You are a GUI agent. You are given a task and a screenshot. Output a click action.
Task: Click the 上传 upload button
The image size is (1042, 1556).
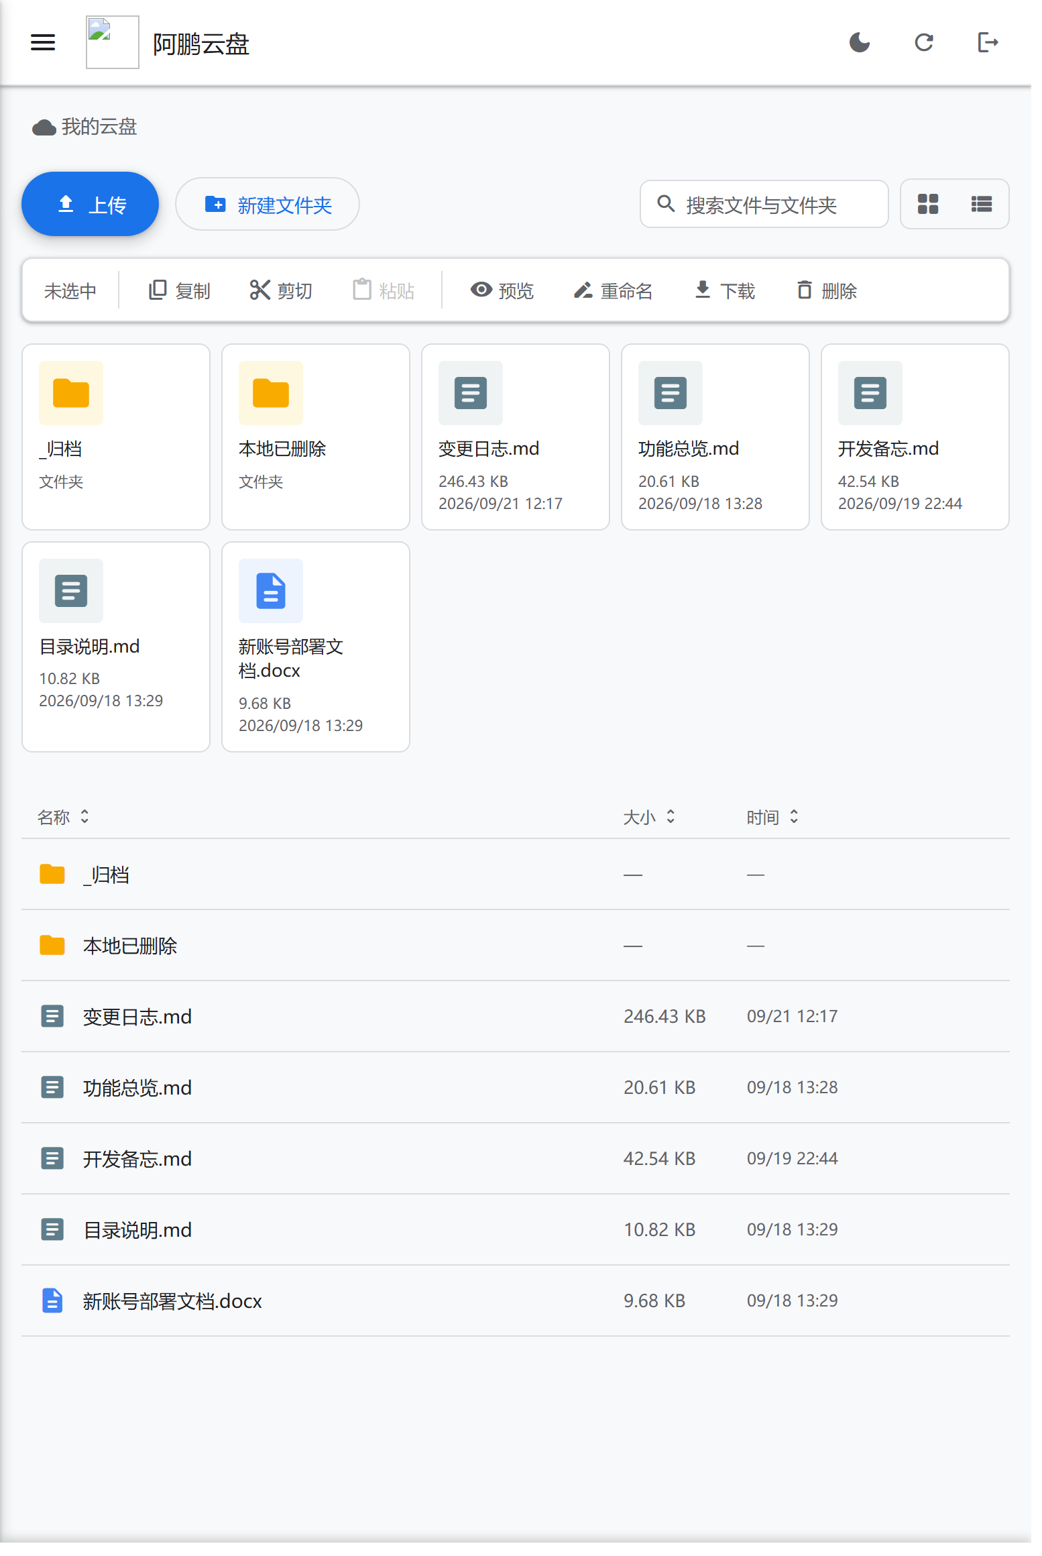point(90,204)
